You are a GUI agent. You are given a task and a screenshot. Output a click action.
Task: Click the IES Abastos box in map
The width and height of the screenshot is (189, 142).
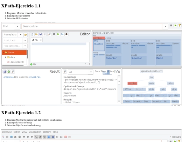tap(99, 45)
